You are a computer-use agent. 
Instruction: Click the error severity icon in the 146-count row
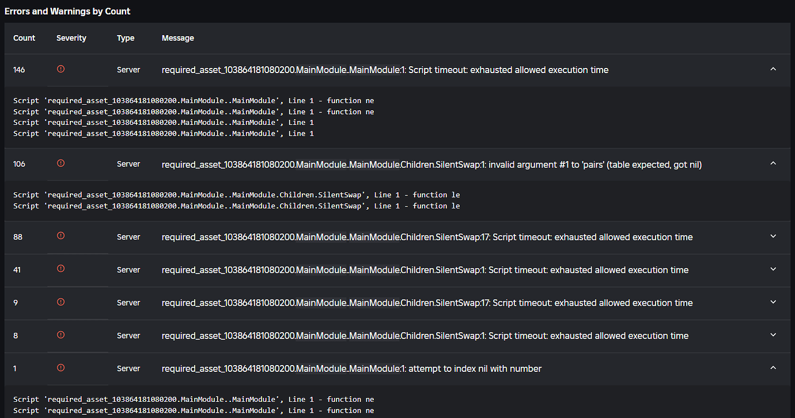pos(61,69)
